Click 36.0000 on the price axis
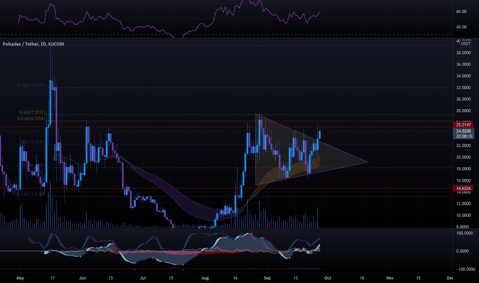The height and width of the screenshot is (283, 479). (x=464, y=64)
